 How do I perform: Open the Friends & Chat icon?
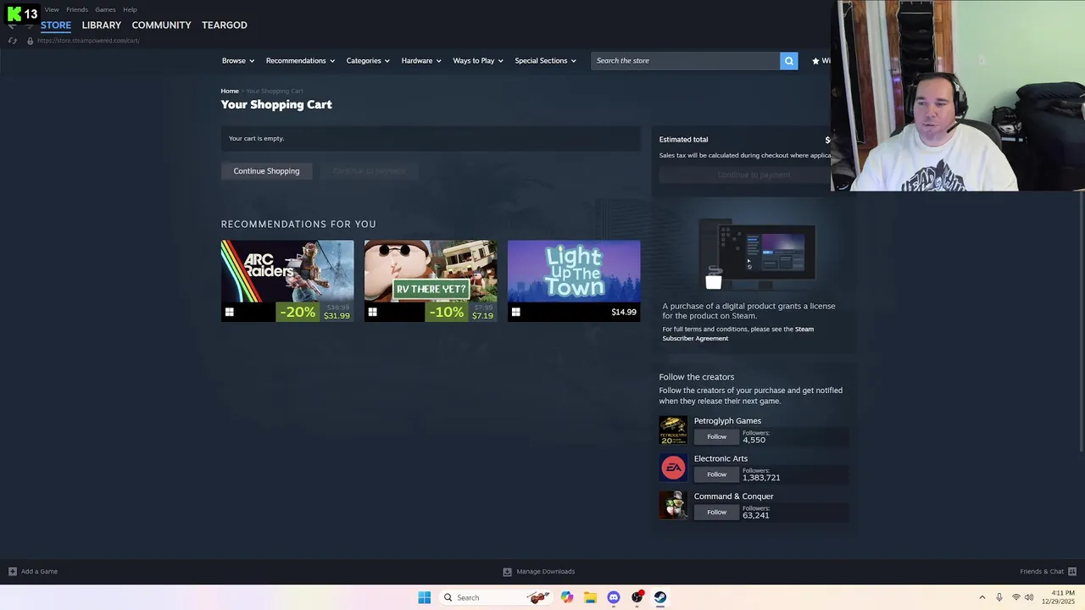pos(1072,571)
